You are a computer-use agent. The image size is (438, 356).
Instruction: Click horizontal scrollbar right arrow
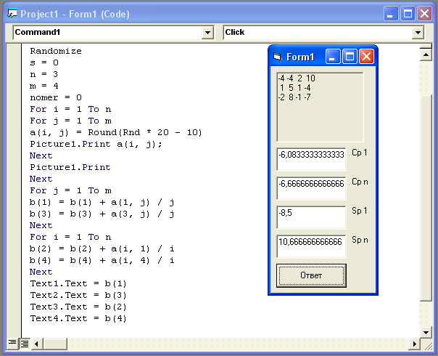tap(415, 344)
